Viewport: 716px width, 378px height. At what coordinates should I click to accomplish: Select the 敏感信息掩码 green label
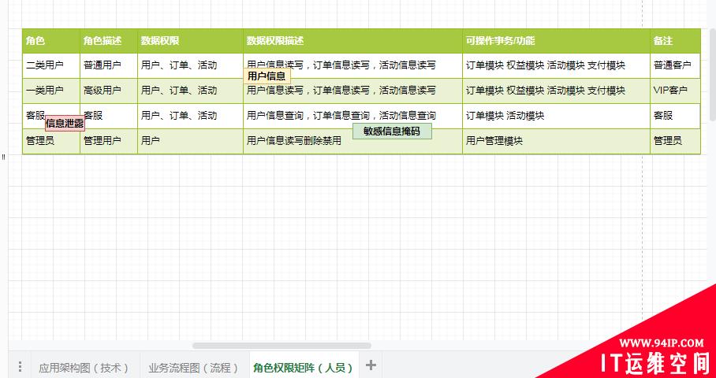point(392,132)
